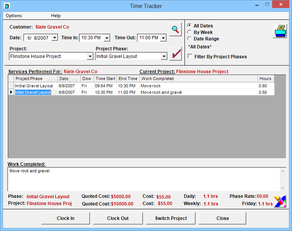Open the Help menu
The width and height of the screenshot is (292, 231).
coord(56,16)
